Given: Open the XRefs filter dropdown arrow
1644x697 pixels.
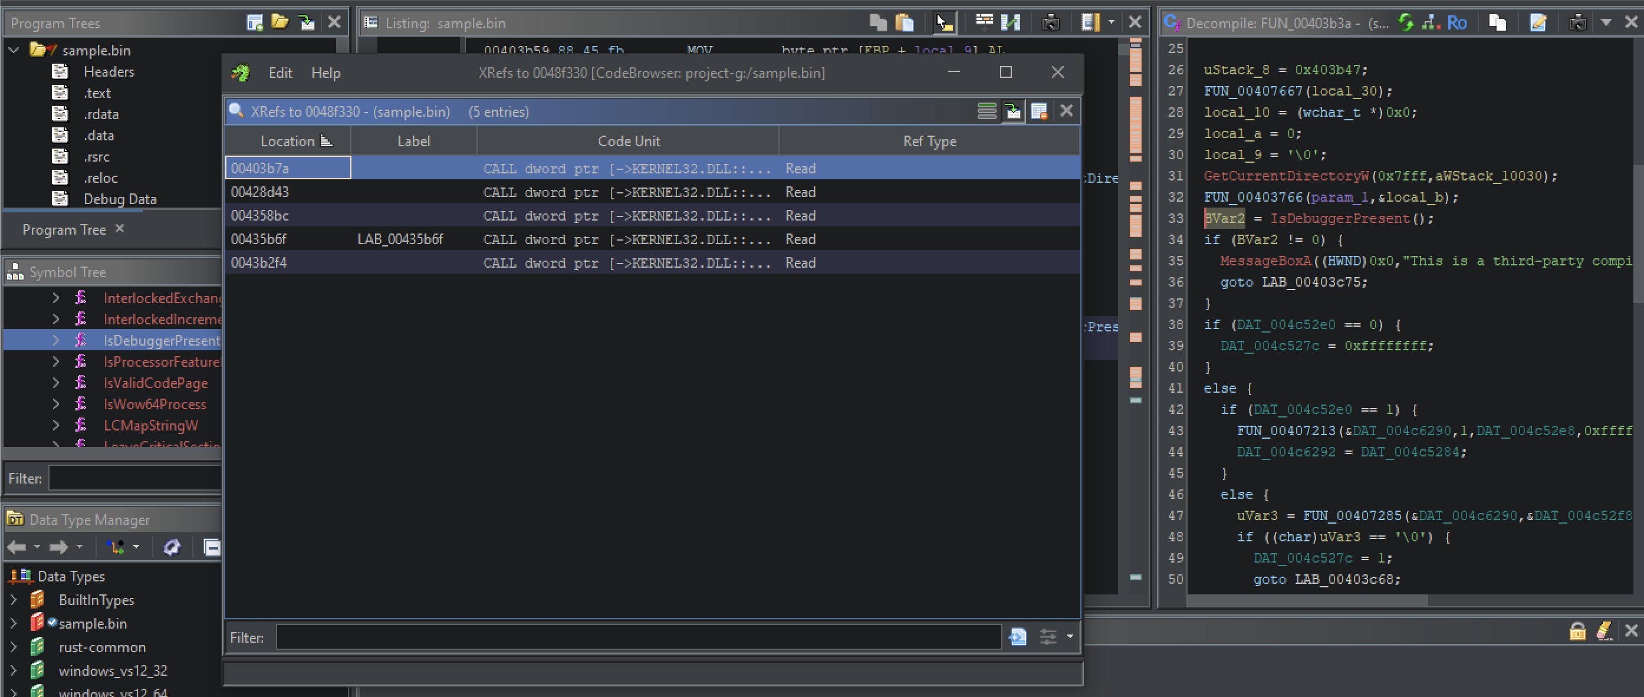Looking at the screenshot, I should click(x=1070, y=636).
